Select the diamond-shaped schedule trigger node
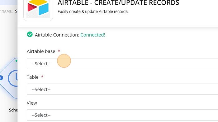The image size is (218, 122). 9,78
